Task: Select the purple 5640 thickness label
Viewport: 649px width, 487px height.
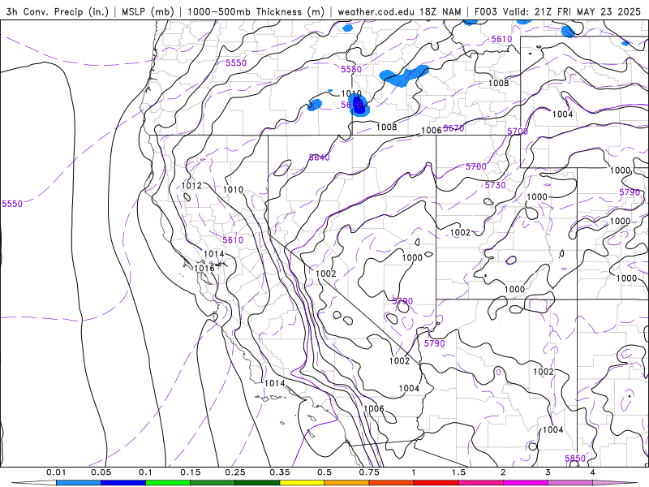Action: (x=319, y=157)
